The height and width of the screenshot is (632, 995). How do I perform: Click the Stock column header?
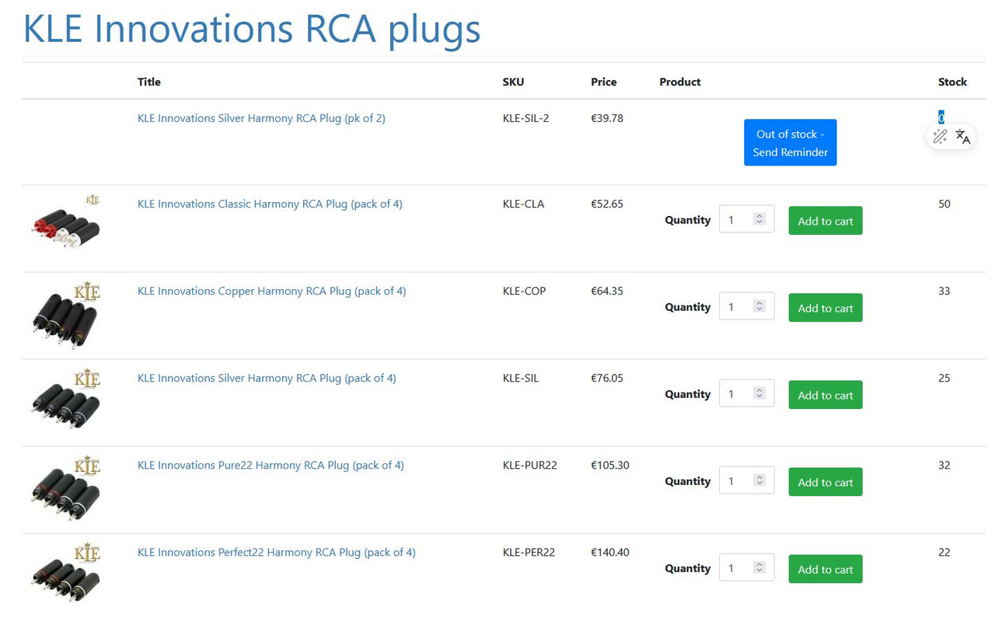(x=952, y=82)
